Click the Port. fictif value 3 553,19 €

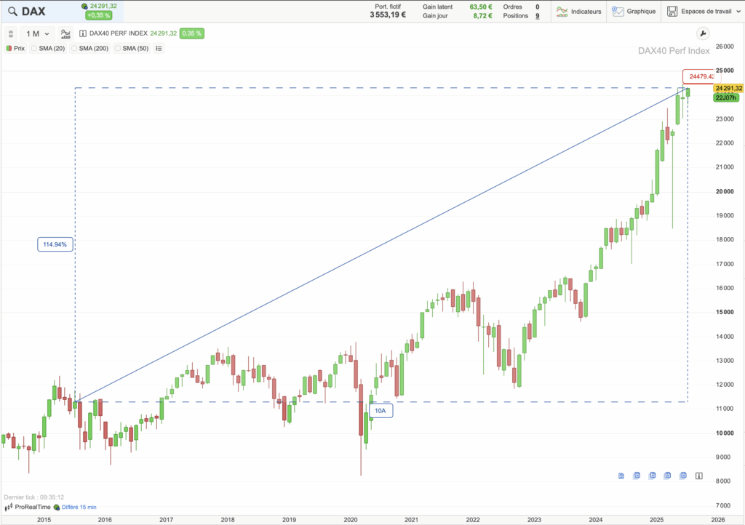(x=388, y=15)
